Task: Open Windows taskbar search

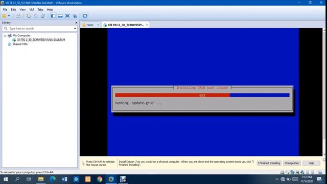Action: tap(17, 179)
